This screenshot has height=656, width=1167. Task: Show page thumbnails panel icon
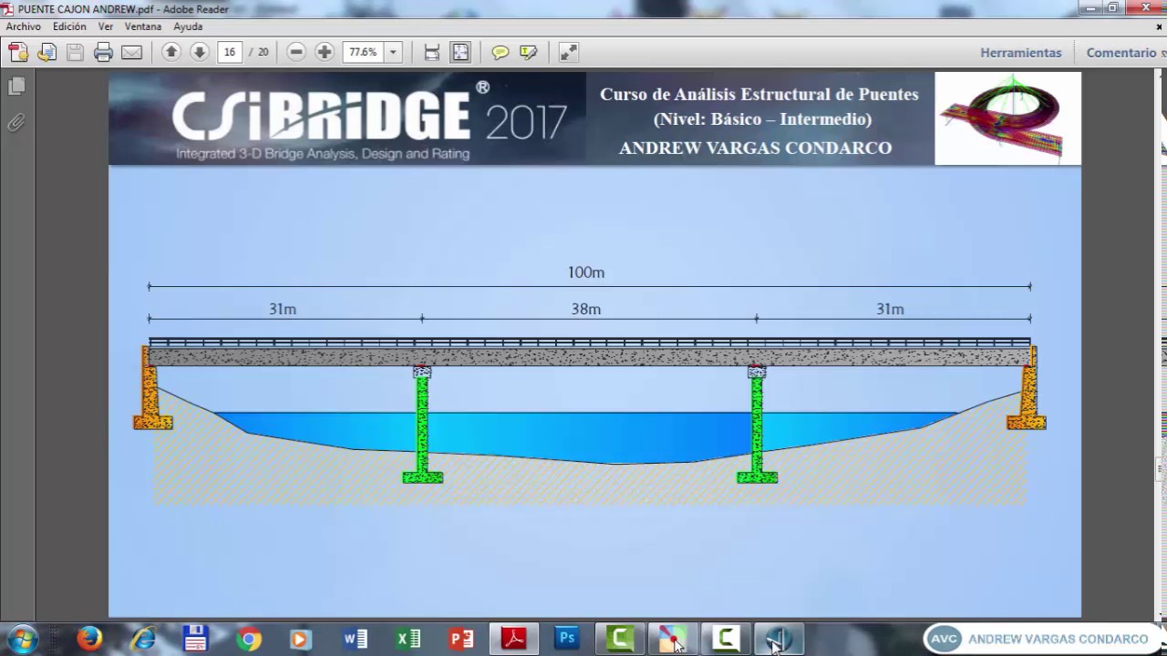pyautogui.click(x=16, y=87)
